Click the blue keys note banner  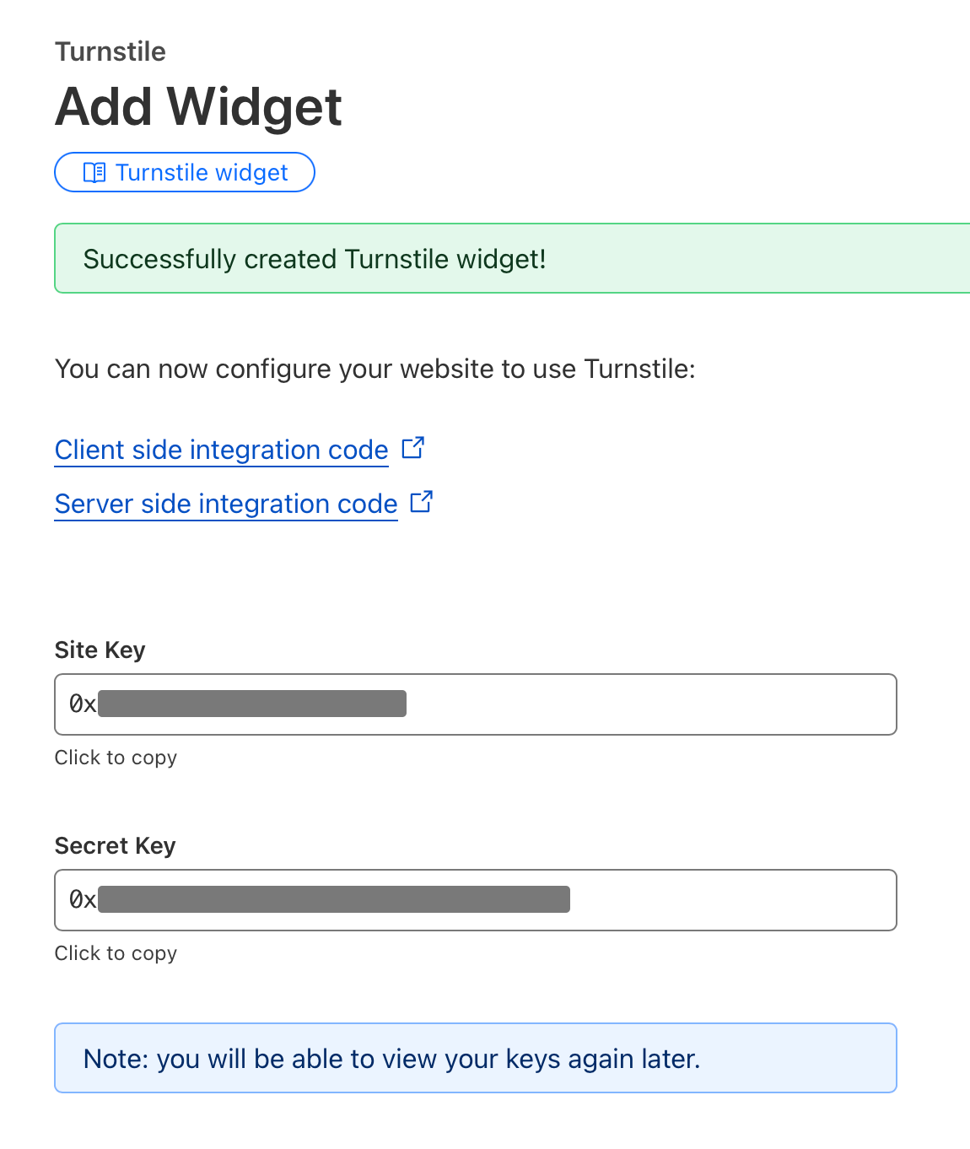476,1059
